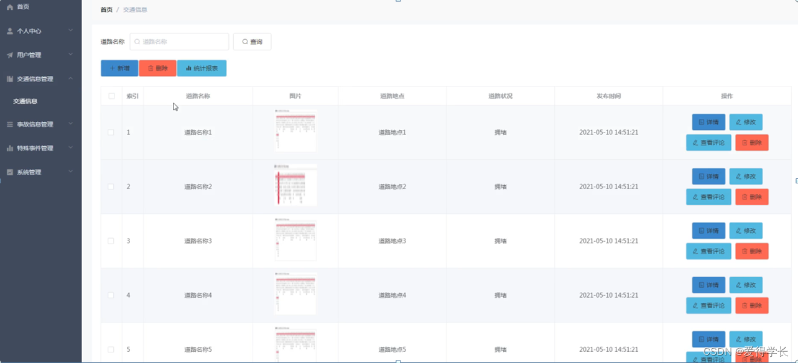Open the image thumbnail for 道路名称1
Screen dimensions: 798x363
coord(295,131)
